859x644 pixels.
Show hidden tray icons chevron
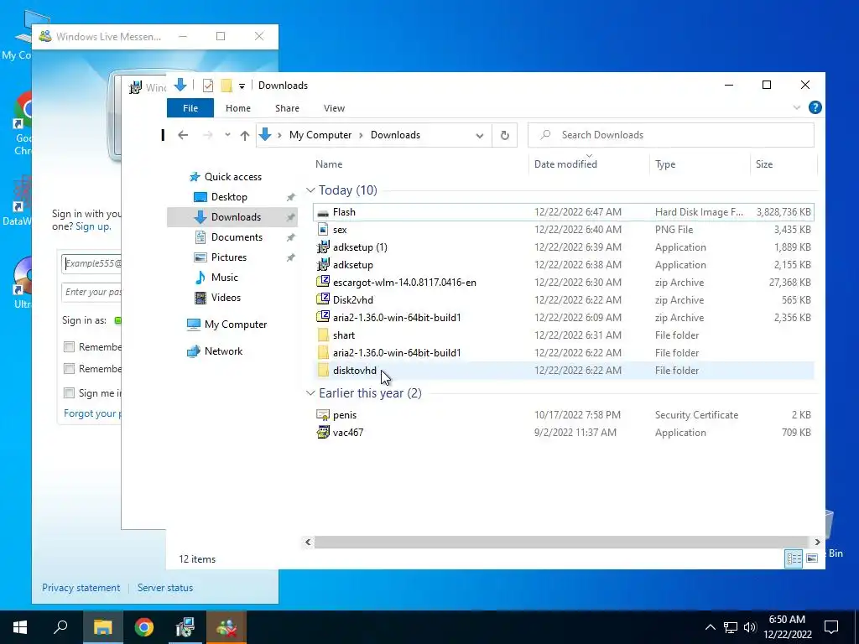point(710,627)
